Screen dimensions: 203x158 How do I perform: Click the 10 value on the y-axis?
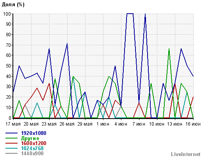(x=9, y=108)
